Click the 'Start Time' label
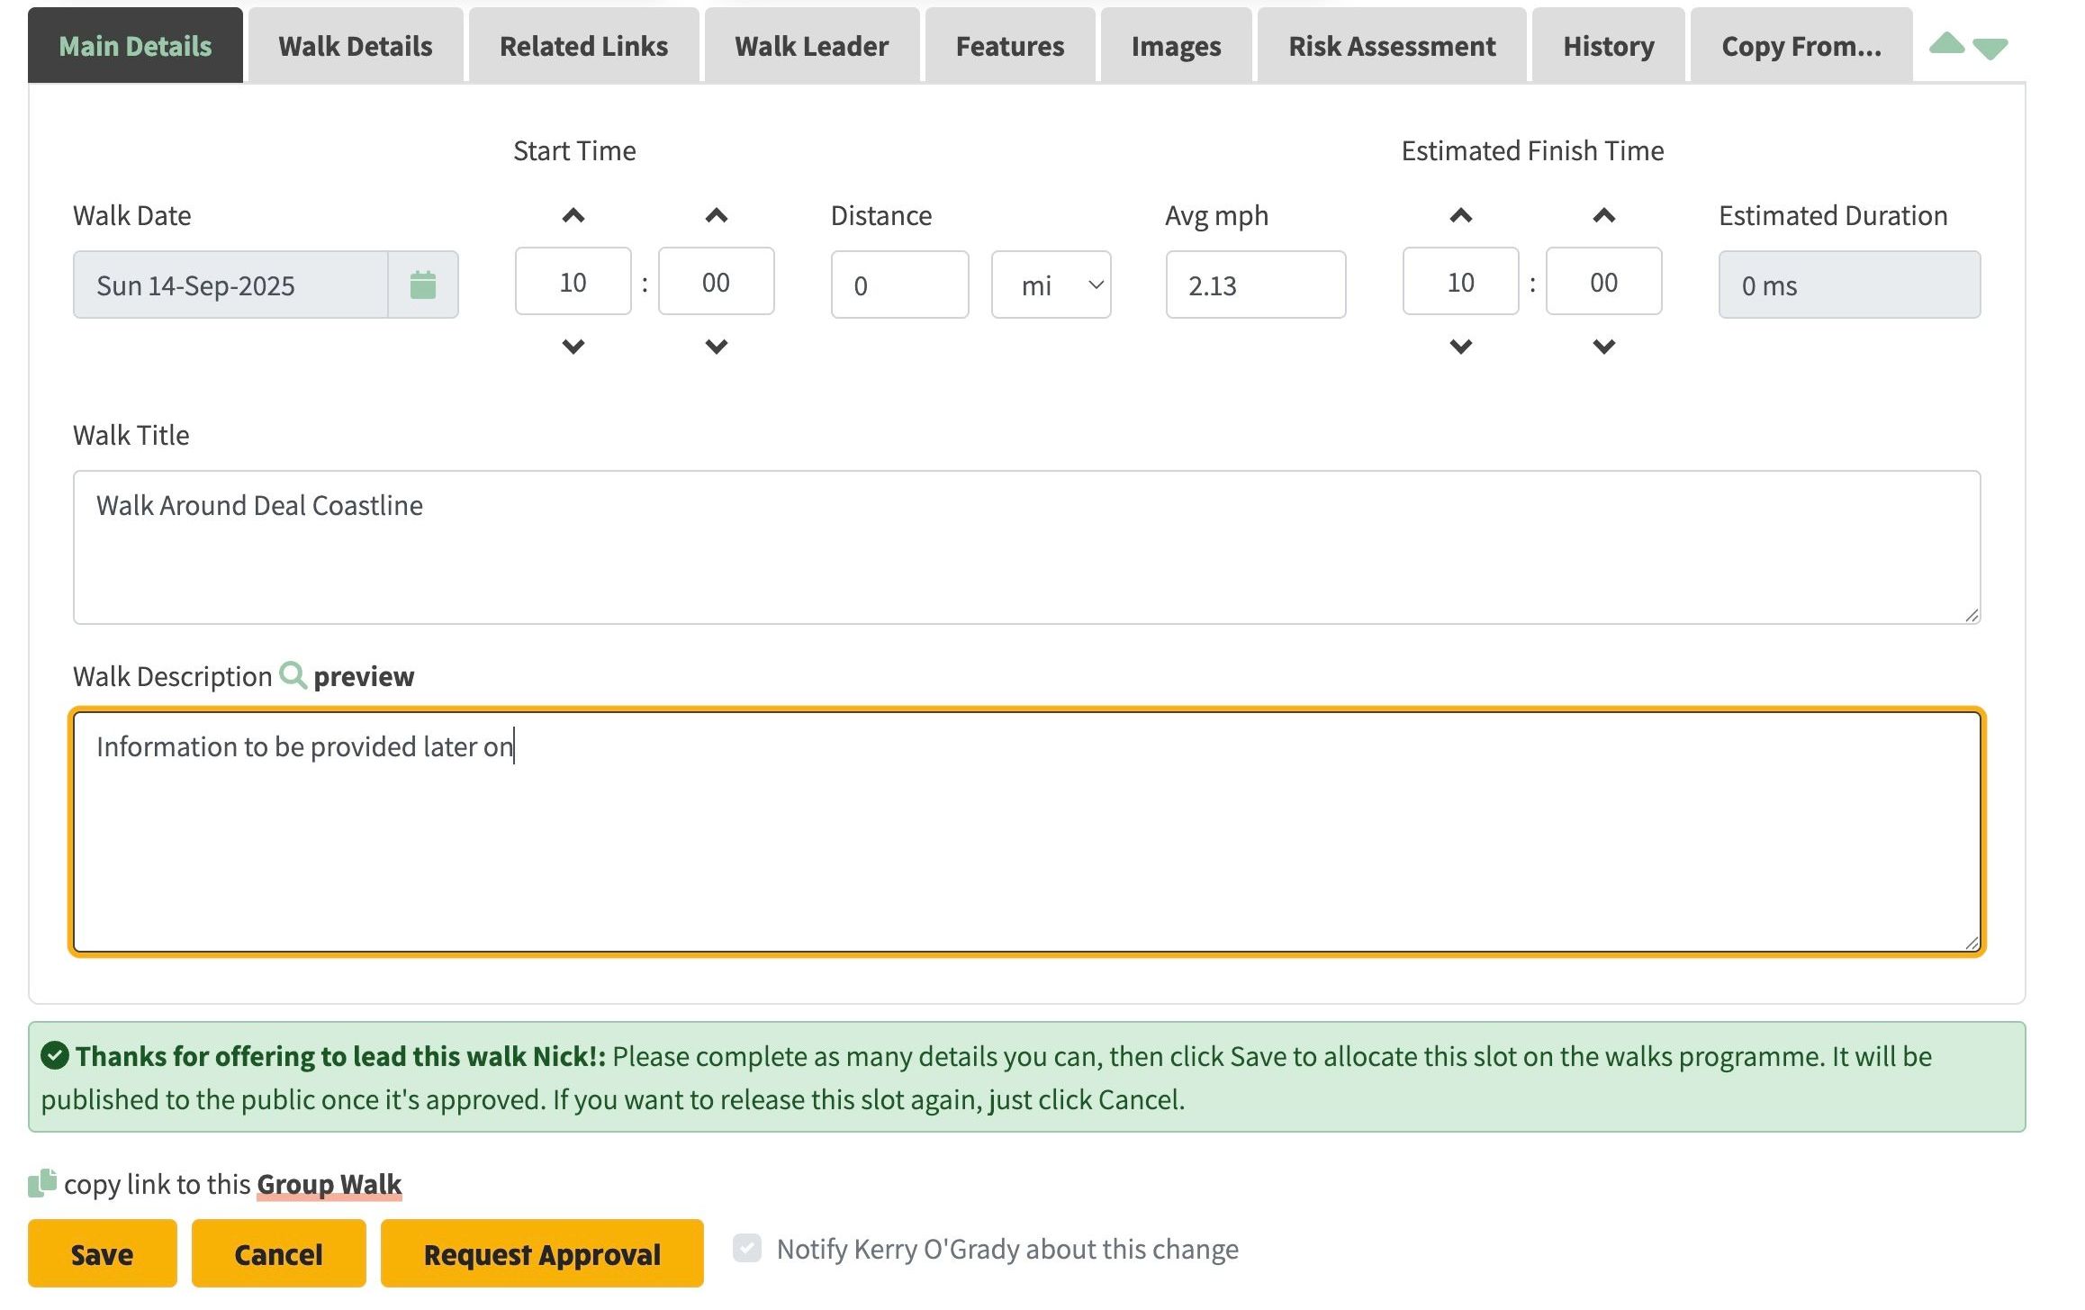 [574, 150]
